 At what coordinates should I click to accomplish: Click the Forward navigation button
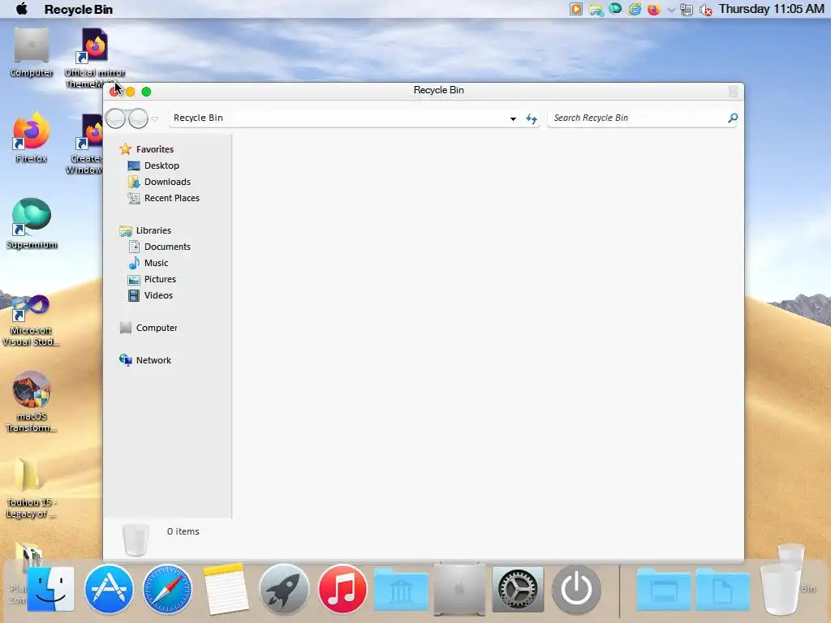(138, 118)
